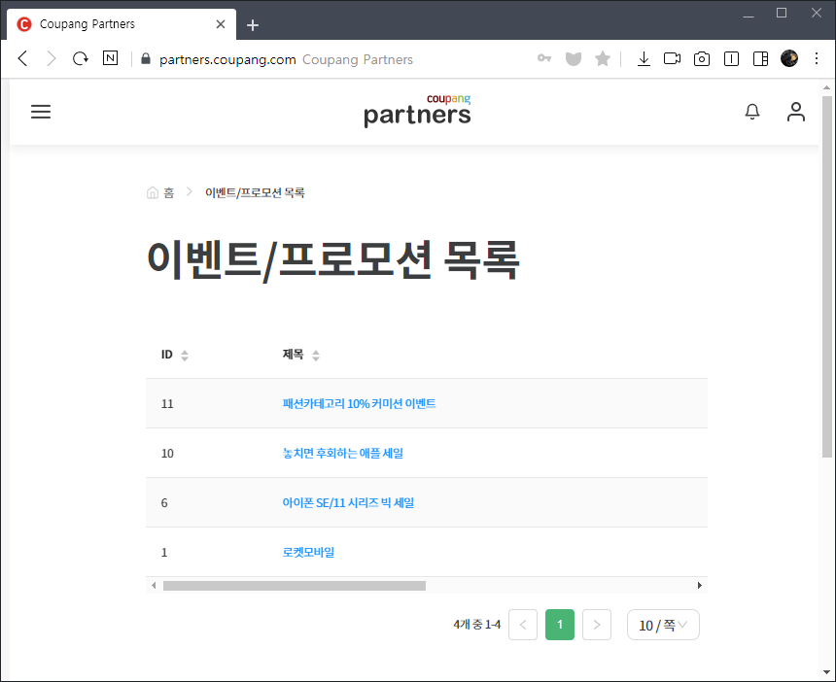Click the browser forward arrow
836x682 pixels.
tap(52, 58)
